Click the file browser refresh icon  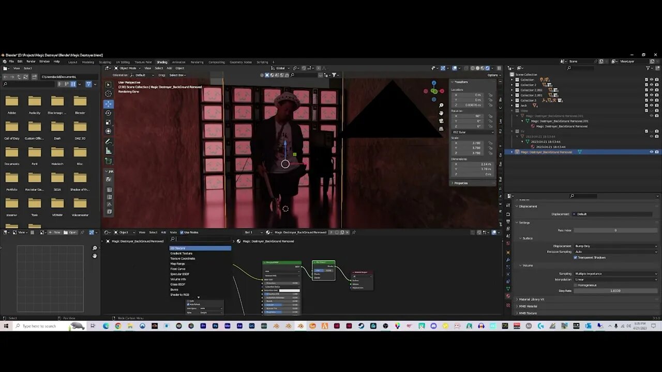point(25,77)
